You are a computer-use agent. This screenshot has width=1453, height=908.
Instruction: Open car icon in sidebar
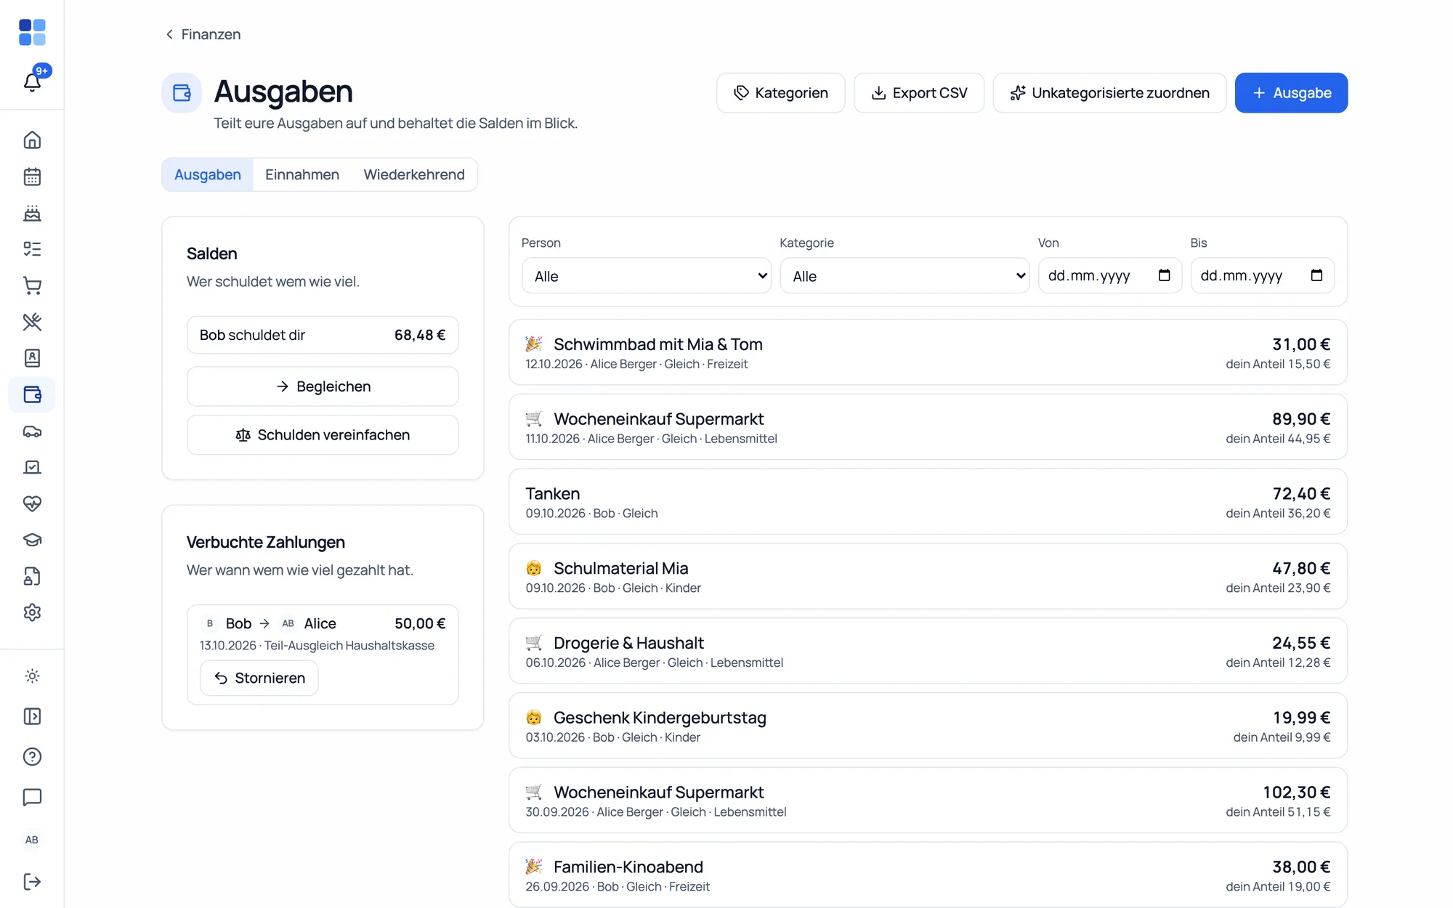click(32, 431)
